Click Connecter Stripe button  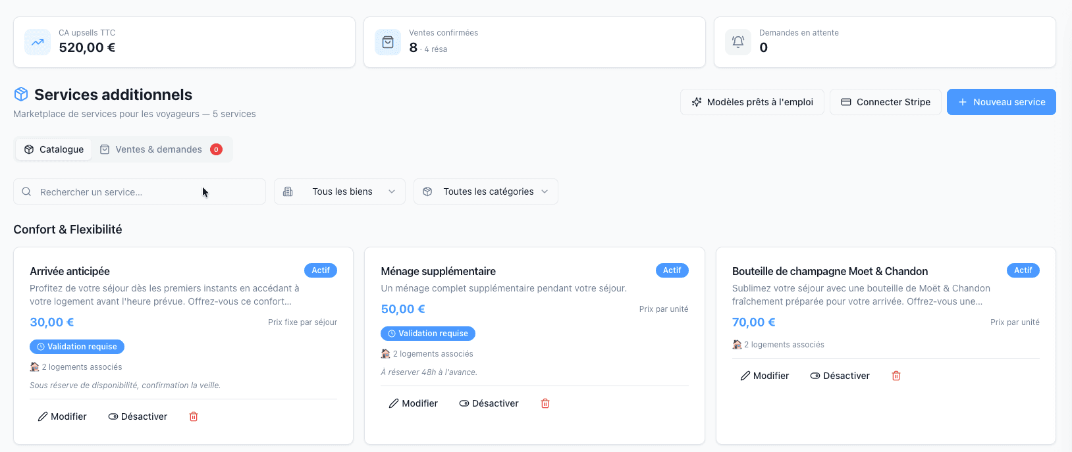[x=886, y=102]
